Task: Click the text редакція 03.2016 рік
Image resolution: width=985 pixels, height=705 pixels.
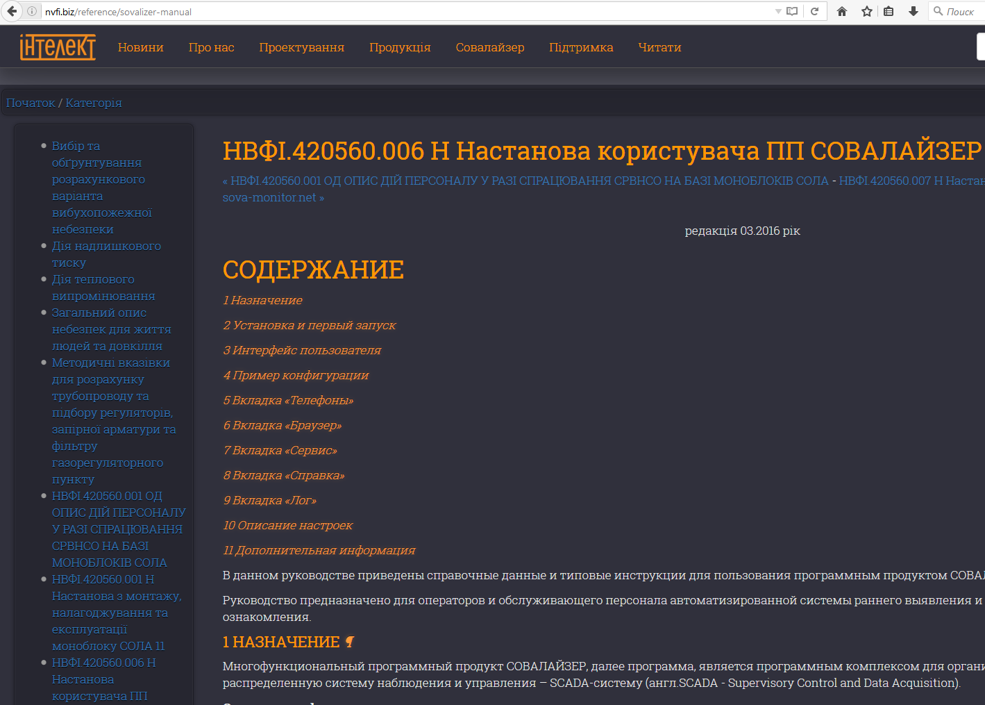Action: 743,231
